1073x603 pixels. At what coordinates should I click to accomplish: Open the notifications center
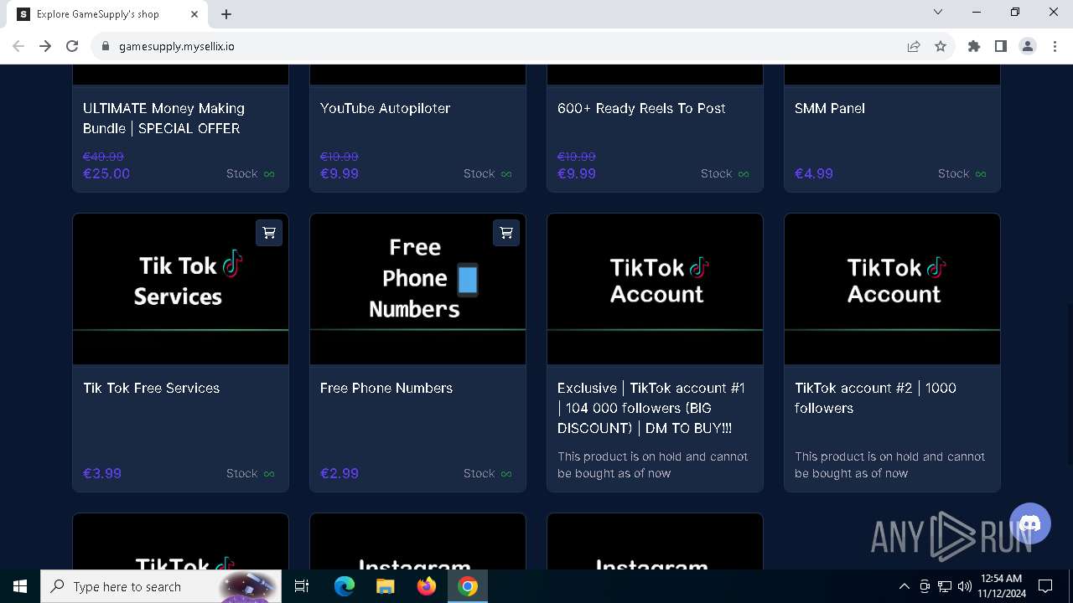[1045, 586]
